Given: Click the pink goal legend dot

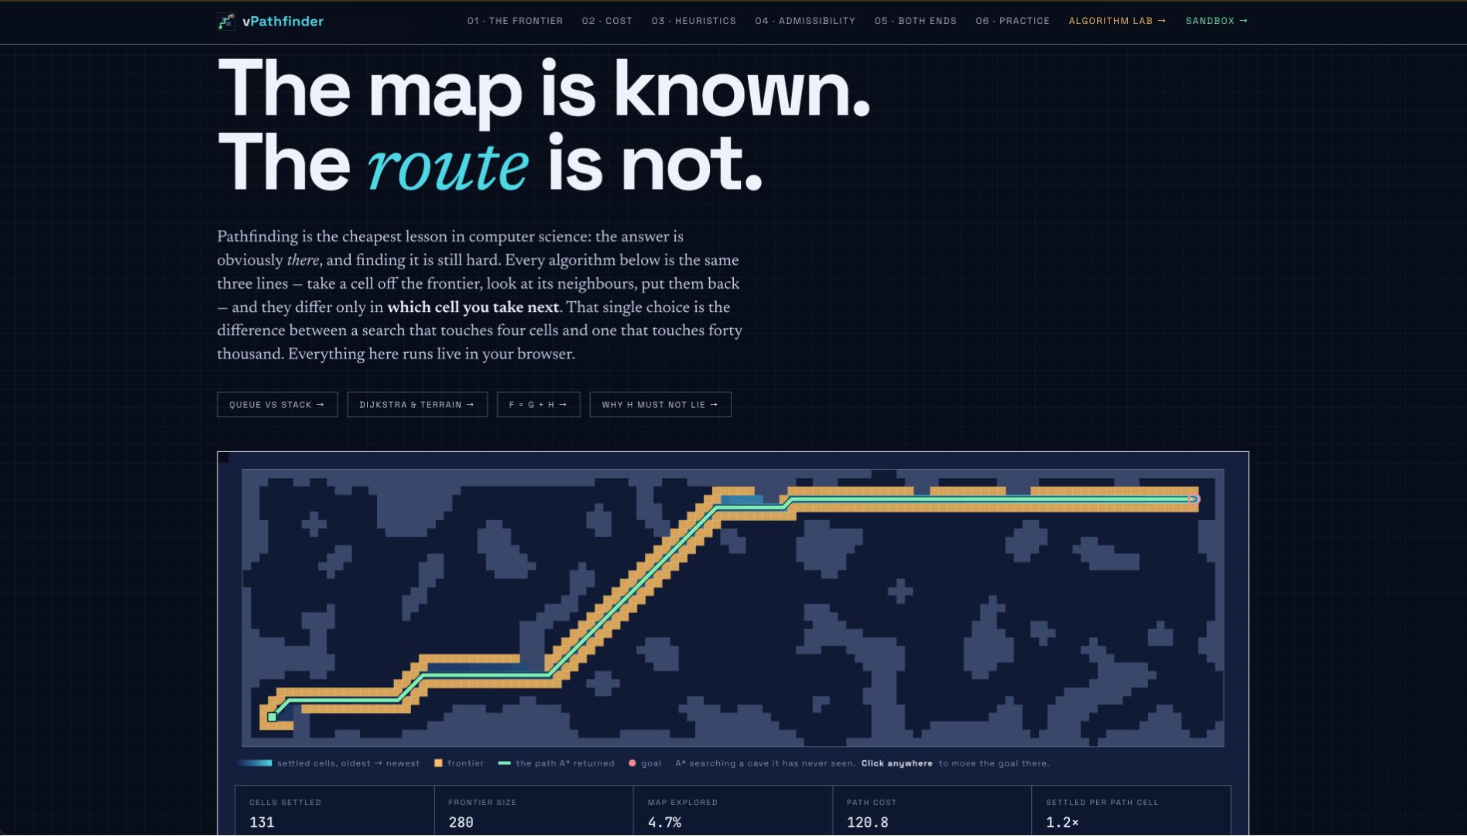Looking at the screenshot, I should coord(632,763).
